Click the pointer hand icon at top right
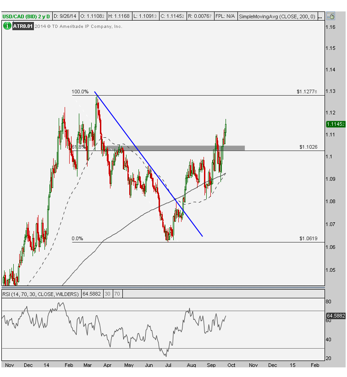The image size is (347, 377). click(330, 16)
